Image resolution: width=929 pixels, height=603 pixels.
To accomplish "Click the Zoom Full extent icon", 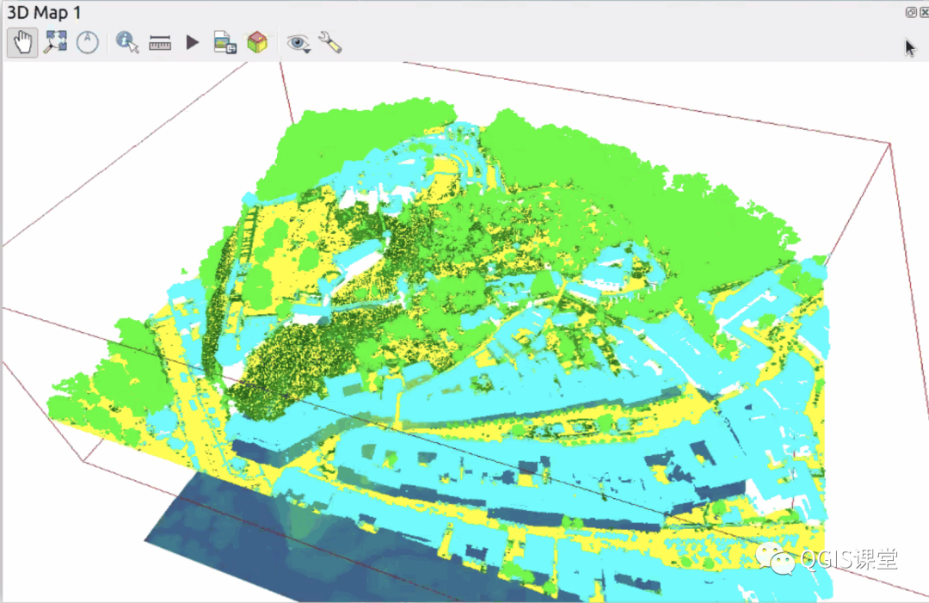I will 56,42.
